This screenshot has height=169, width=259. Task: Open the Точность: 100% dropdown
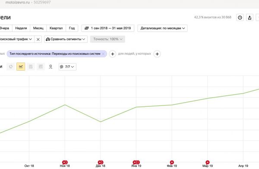[107, 39]
